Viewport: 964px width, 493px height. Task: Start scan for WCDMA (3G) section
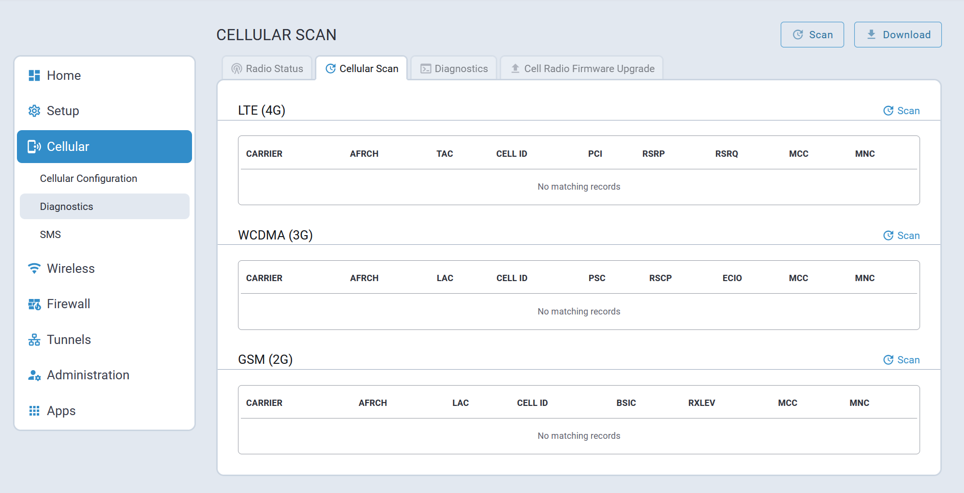point(901,236)
